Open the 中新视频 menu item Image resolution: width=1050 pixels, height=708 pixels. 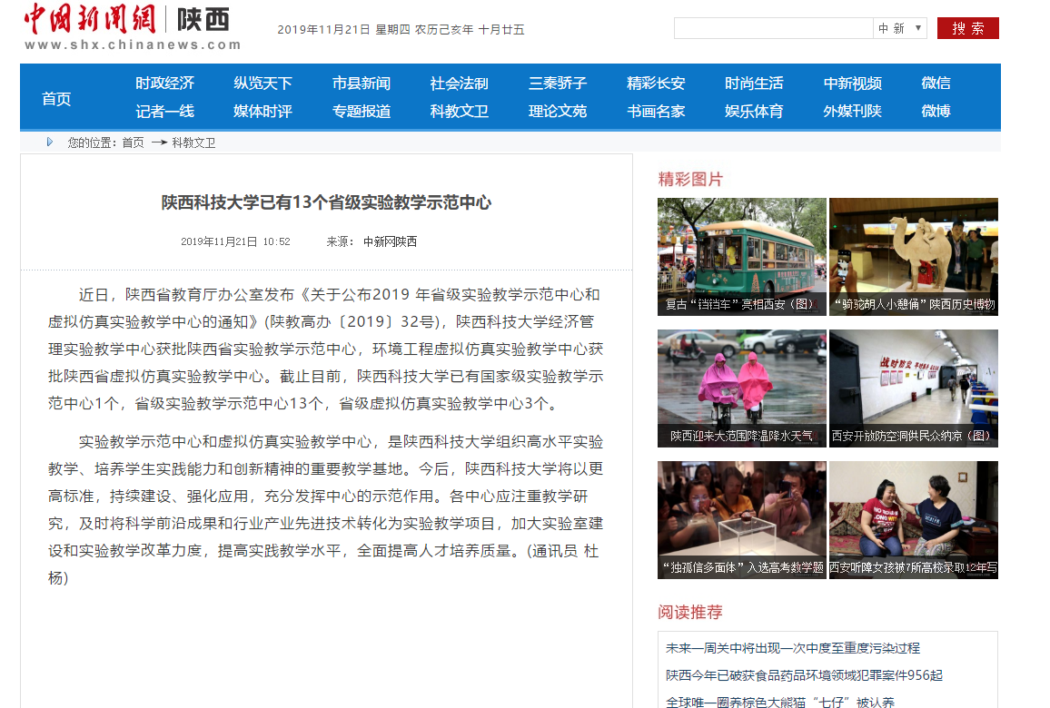pos(852,84)
